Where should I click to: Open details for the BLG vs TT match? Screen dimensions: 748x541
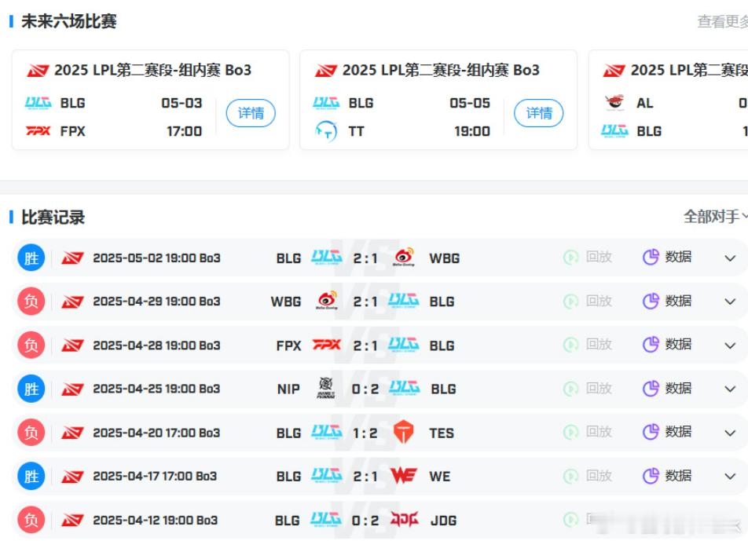538,113
